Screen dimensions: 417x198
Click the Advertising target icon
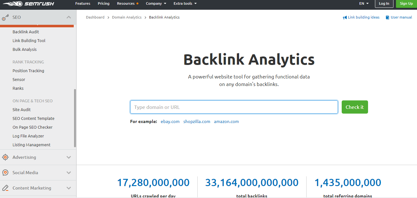coord(5,157)
